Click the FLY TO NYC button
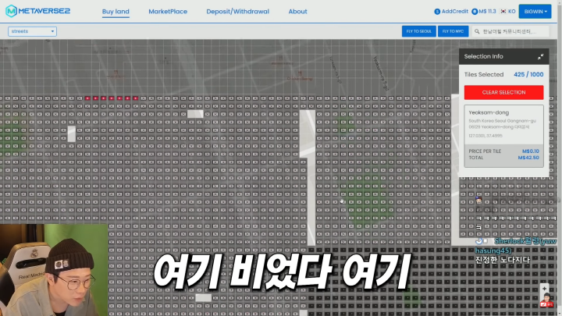This screenshot has height=316, width=562. point(454,31)
